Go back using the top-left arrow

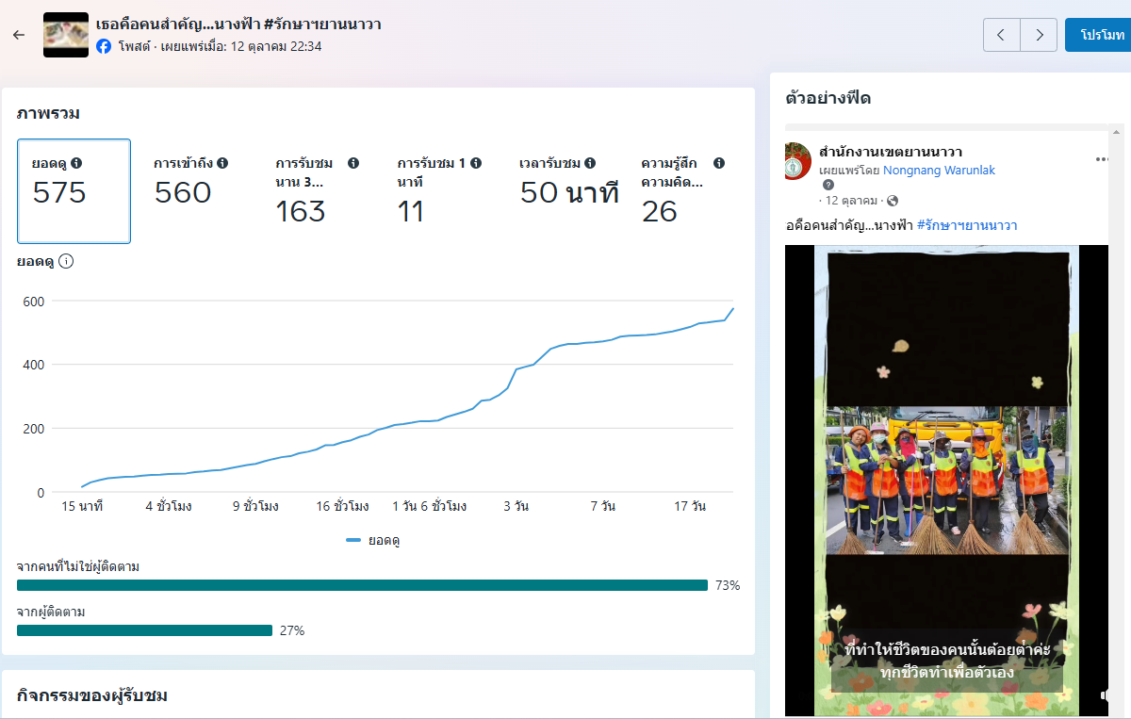[19, 35]
